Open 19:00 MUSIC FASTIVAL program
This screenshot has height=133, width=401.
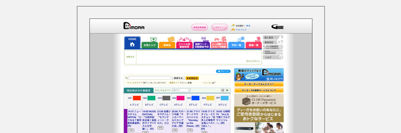(x=149, y=120)
